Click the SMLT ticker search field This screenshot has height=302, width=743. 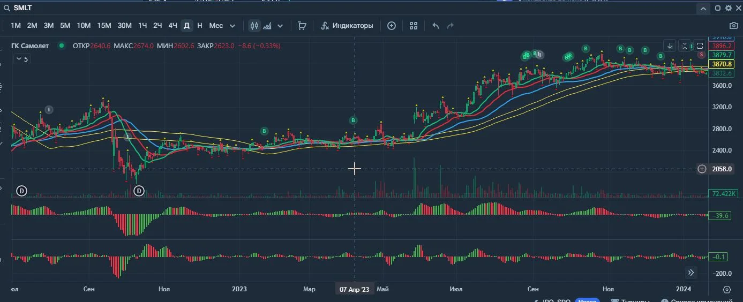[348, 8]
